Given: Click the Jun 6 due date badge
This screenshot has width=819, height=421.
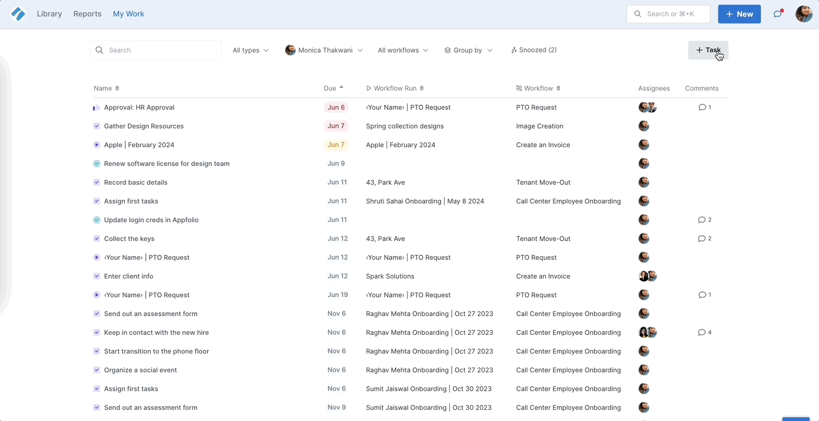Looking at the screenshot, I should click(x=336, y=107).
